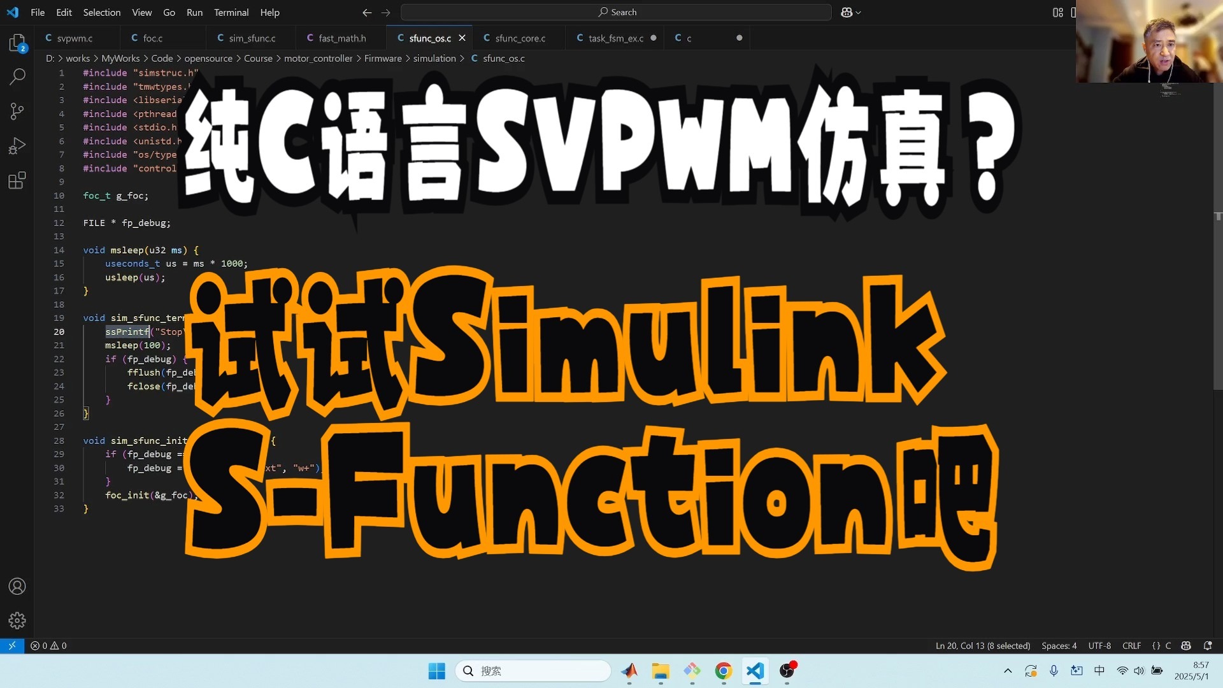Screen dimensions: 1223x688
Task: Open the View menu
Action: pyautogui.click(x=141, y=12)
